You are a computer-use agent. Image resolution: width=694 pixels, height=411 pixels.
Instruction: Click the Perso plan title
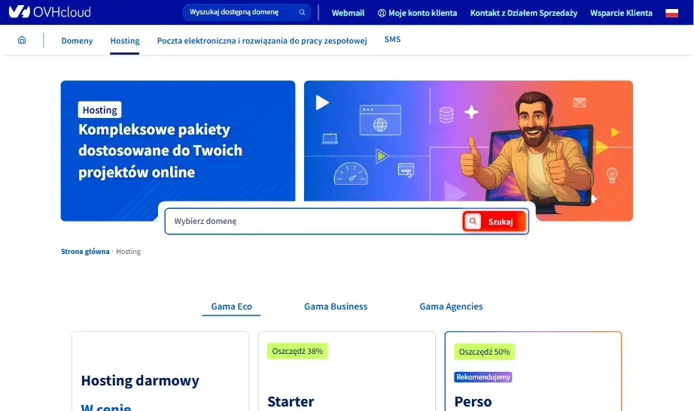[x=473, y=401]
